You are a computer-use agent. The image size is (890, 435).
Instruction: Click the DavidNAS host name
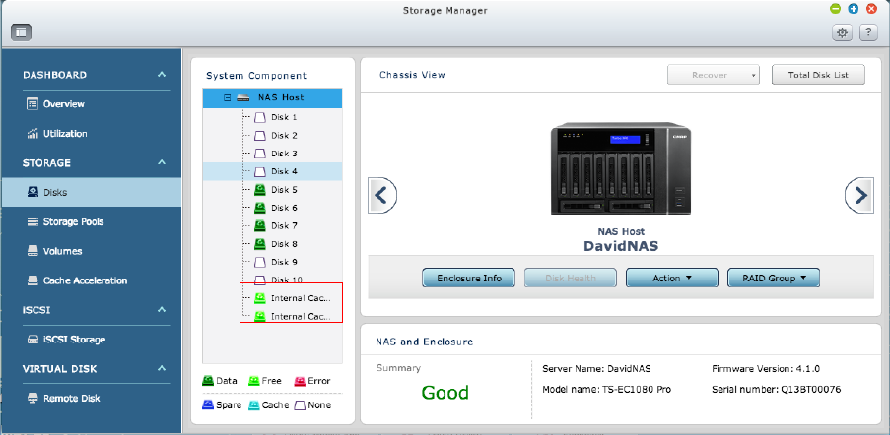click(x=621, y=246)
